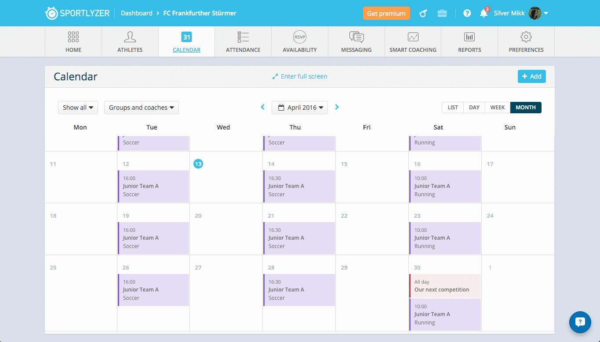600x342 pixels.
Task: Click date 29 cell number
Action: click(x=344, y=267)
